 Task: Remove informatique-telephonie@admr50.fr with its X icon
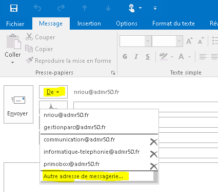pos(154,154)
